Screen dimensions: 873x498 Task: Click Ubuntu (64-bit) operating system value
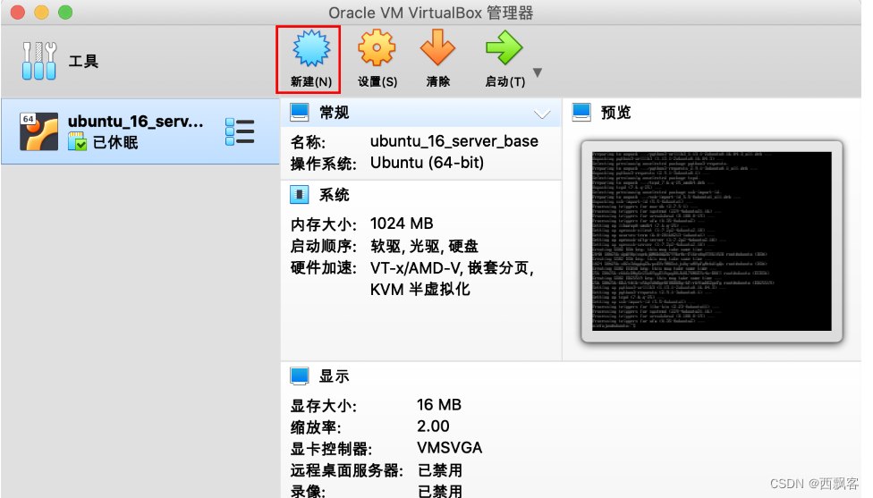pyautogui.click(x=427, y=163)
